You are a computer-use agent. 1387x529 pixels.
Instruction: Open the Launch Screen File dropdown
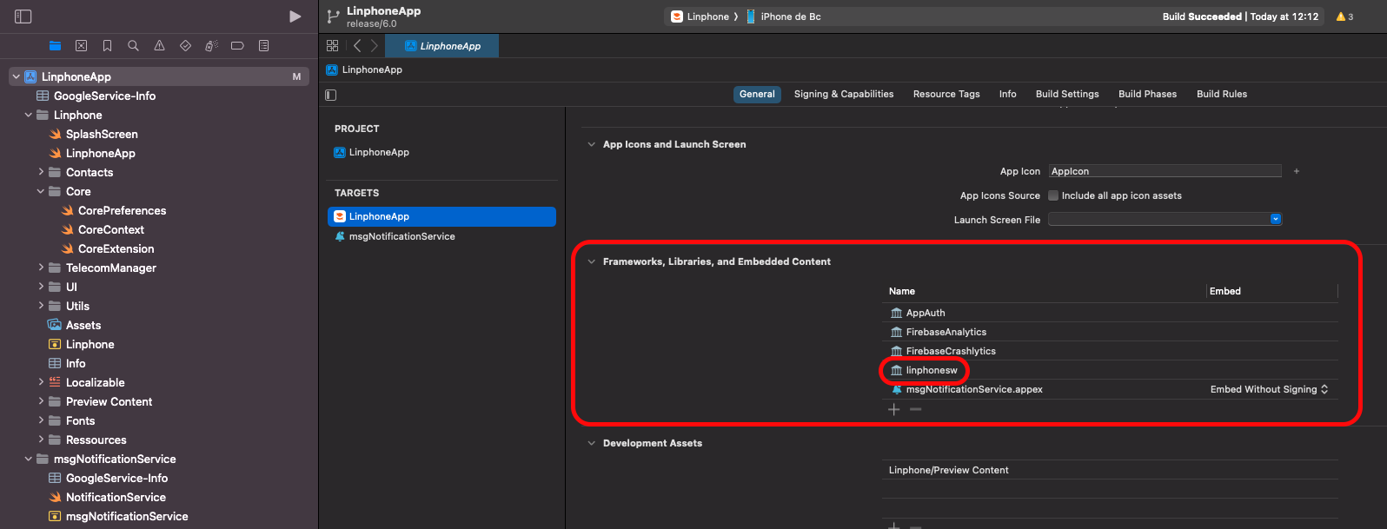pos(1275,219)
